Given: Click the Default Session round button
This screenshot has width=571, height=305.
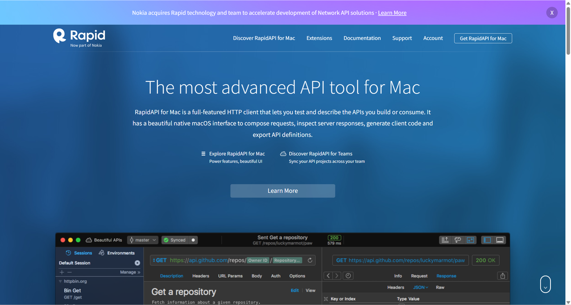Looking at the screenshot, I should [137, 263].
